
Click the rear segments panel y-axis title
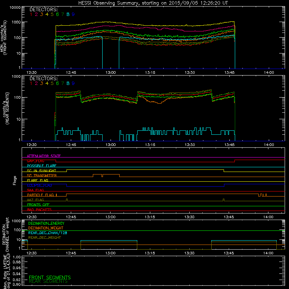pos(5,108)
